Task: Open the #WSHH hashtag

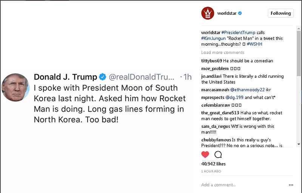Action: [x=255, y=44]
